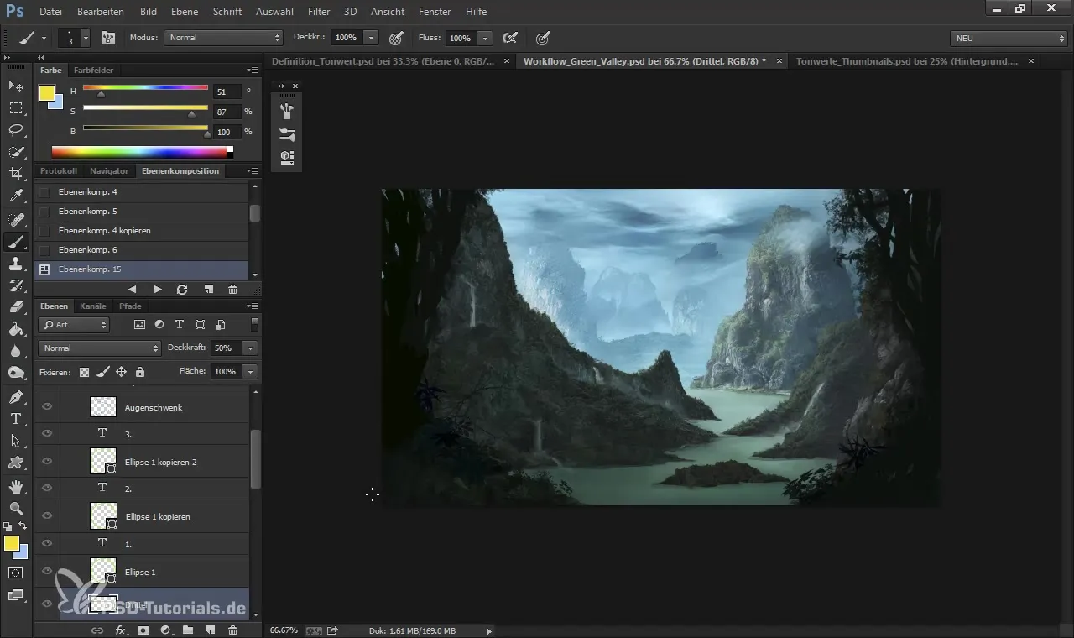Open the Bearbeiten menu
The image size is (1074, 638).
coord(101,12)
